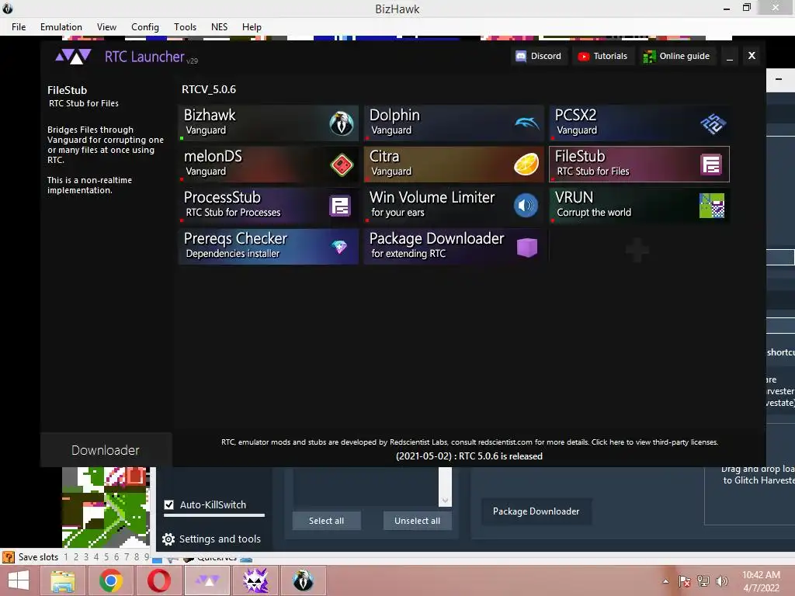Open the Action Center flag icon
Viewport: 795px width, 596px height.
click(x=685, y=581)
